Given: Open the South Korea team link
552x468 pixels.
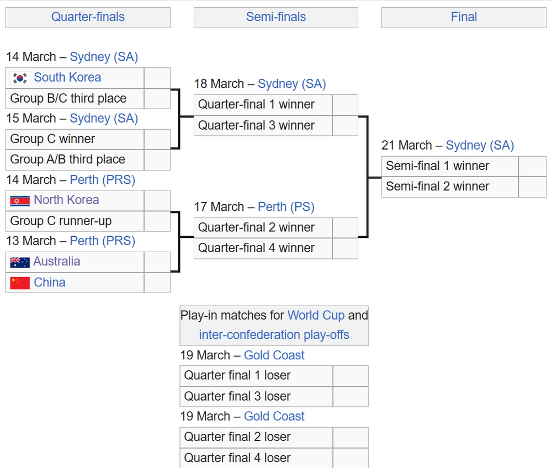Looking at the screenshot, I should (67, 77).
